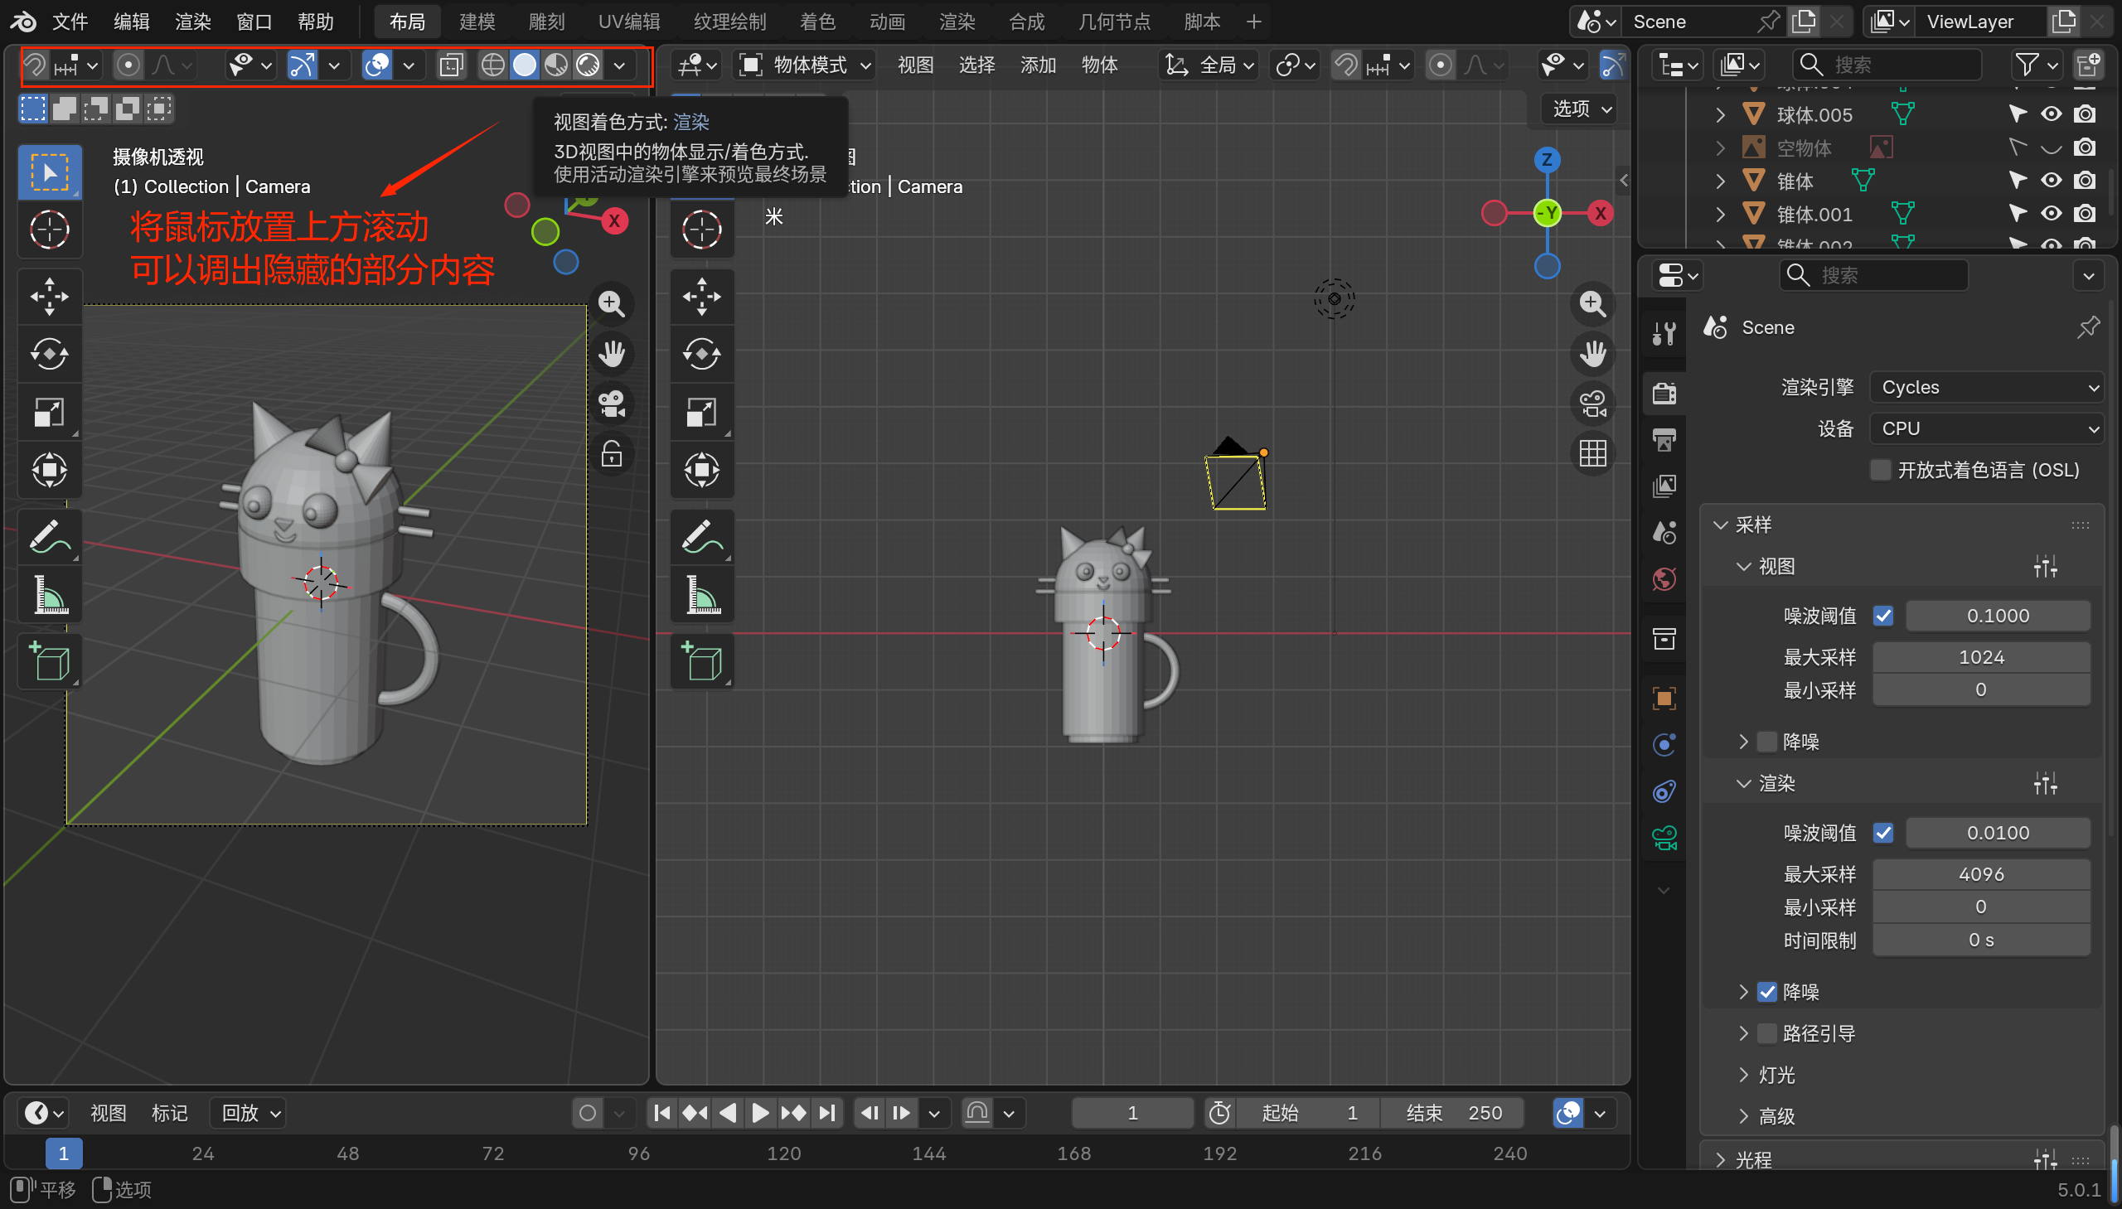Image resolution: width=2122 pixels, height=1209 pixels.
Task: Switch to rendered viewport shading sphere
Action: [x=588, y=65]
